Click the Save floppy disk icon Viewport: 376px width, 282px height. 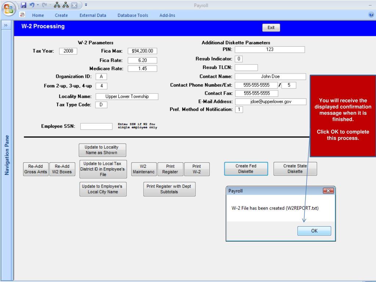tap(23, 5)
